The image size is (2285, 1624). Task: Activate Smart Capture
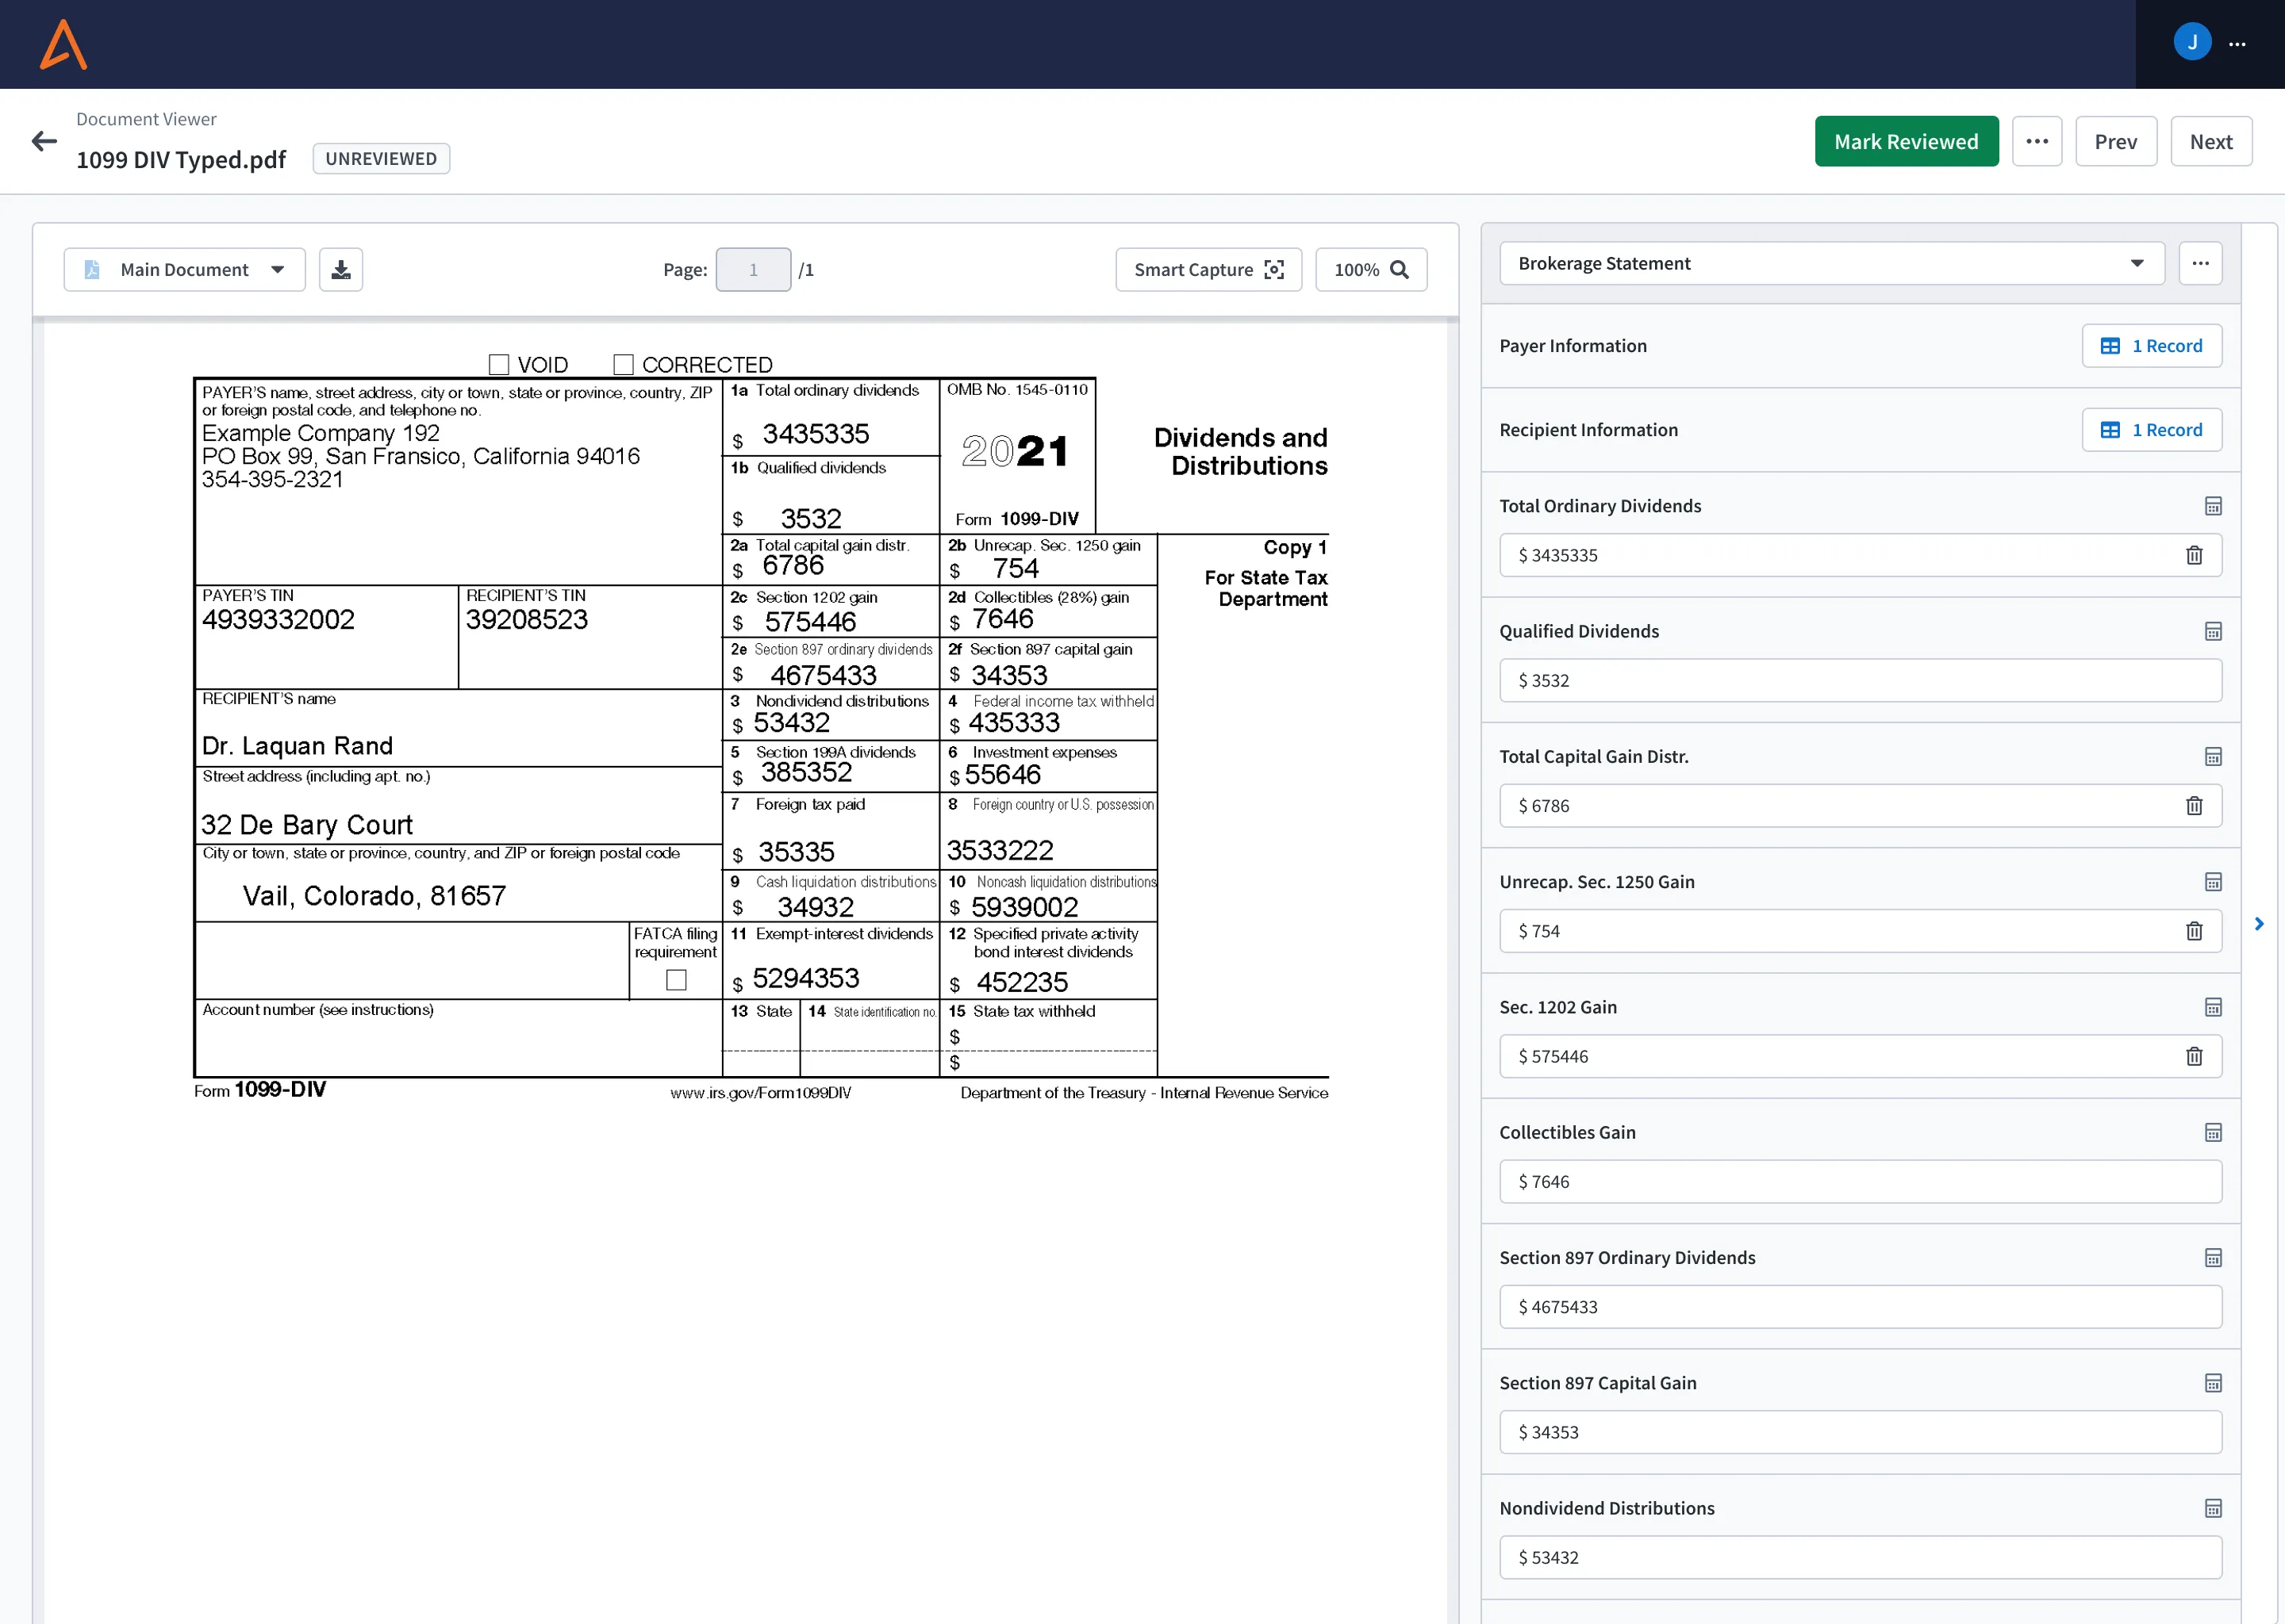(x=1208, y=270)
